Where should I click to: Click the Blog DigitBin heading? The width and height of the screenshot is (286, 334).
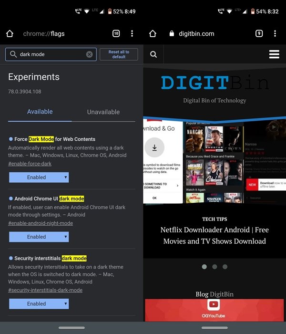(214, 294)
